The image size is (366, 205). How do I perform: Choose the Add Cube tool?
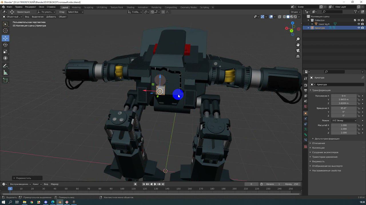[x=5, y=80]
